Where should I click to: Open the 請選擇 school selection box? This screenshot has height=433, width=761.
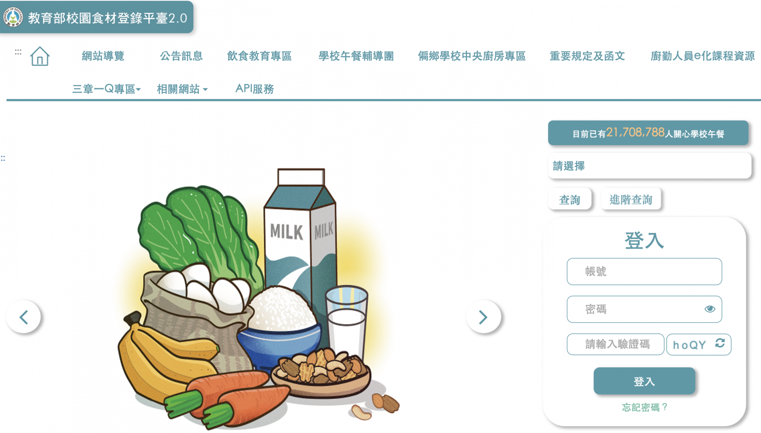[650, 166]
